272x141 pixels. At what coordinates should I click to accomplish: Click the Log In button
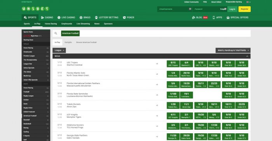click(232, 9)
